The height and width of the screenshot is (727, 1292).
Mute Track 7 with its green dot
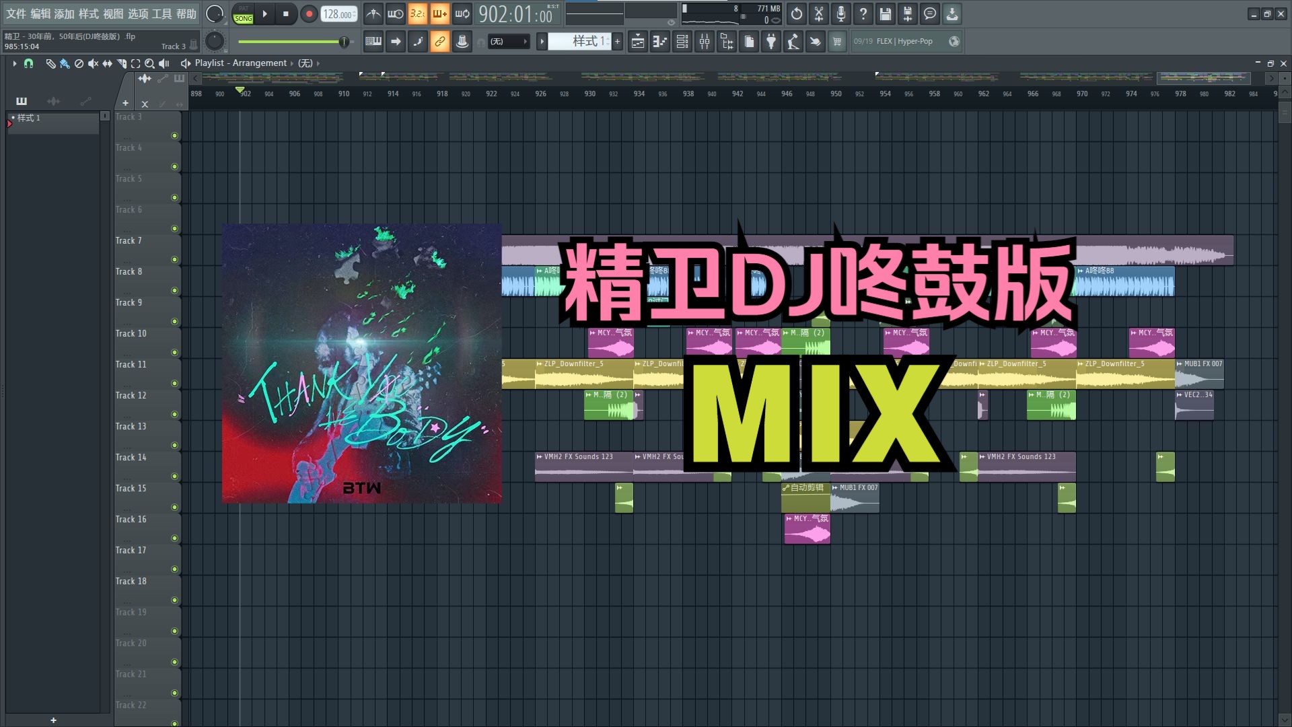174,260
